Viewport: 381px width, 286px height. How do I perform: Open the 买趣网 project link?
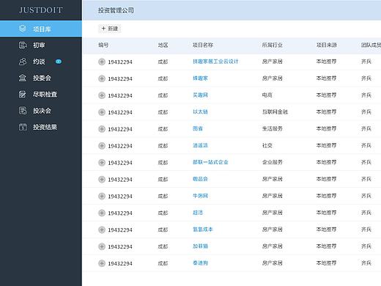pos(200,95)
